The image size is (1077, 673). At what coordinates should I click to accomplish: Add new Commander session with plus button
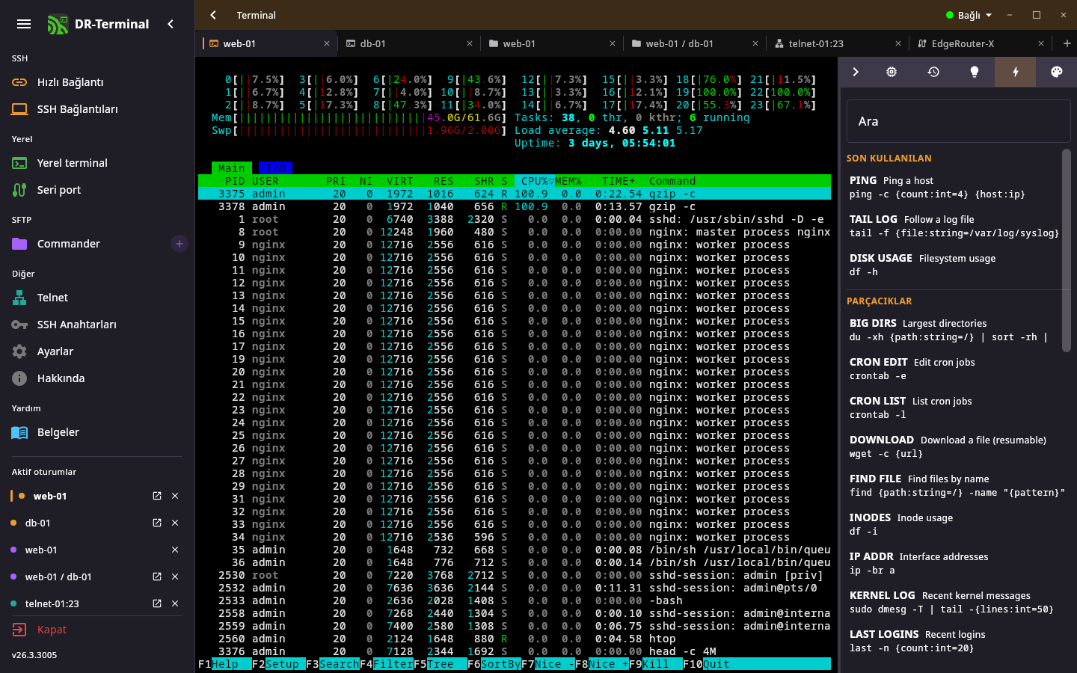[x=179, y=244]
